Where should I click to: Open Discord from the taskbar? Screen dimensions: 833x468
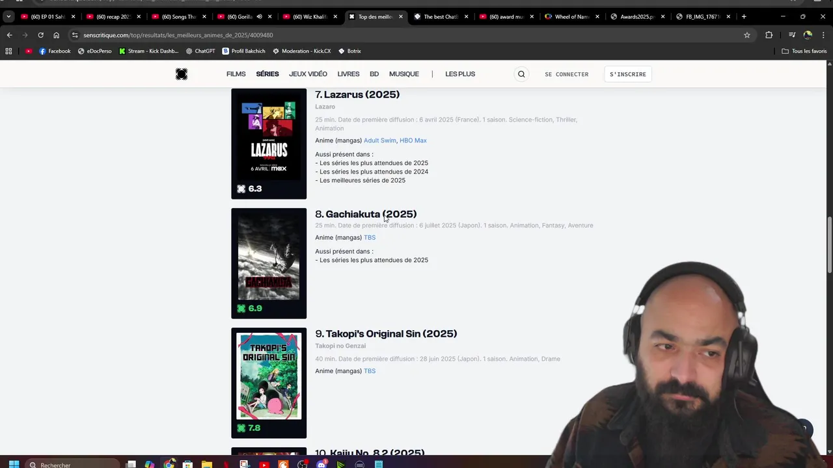click(321, 464)
